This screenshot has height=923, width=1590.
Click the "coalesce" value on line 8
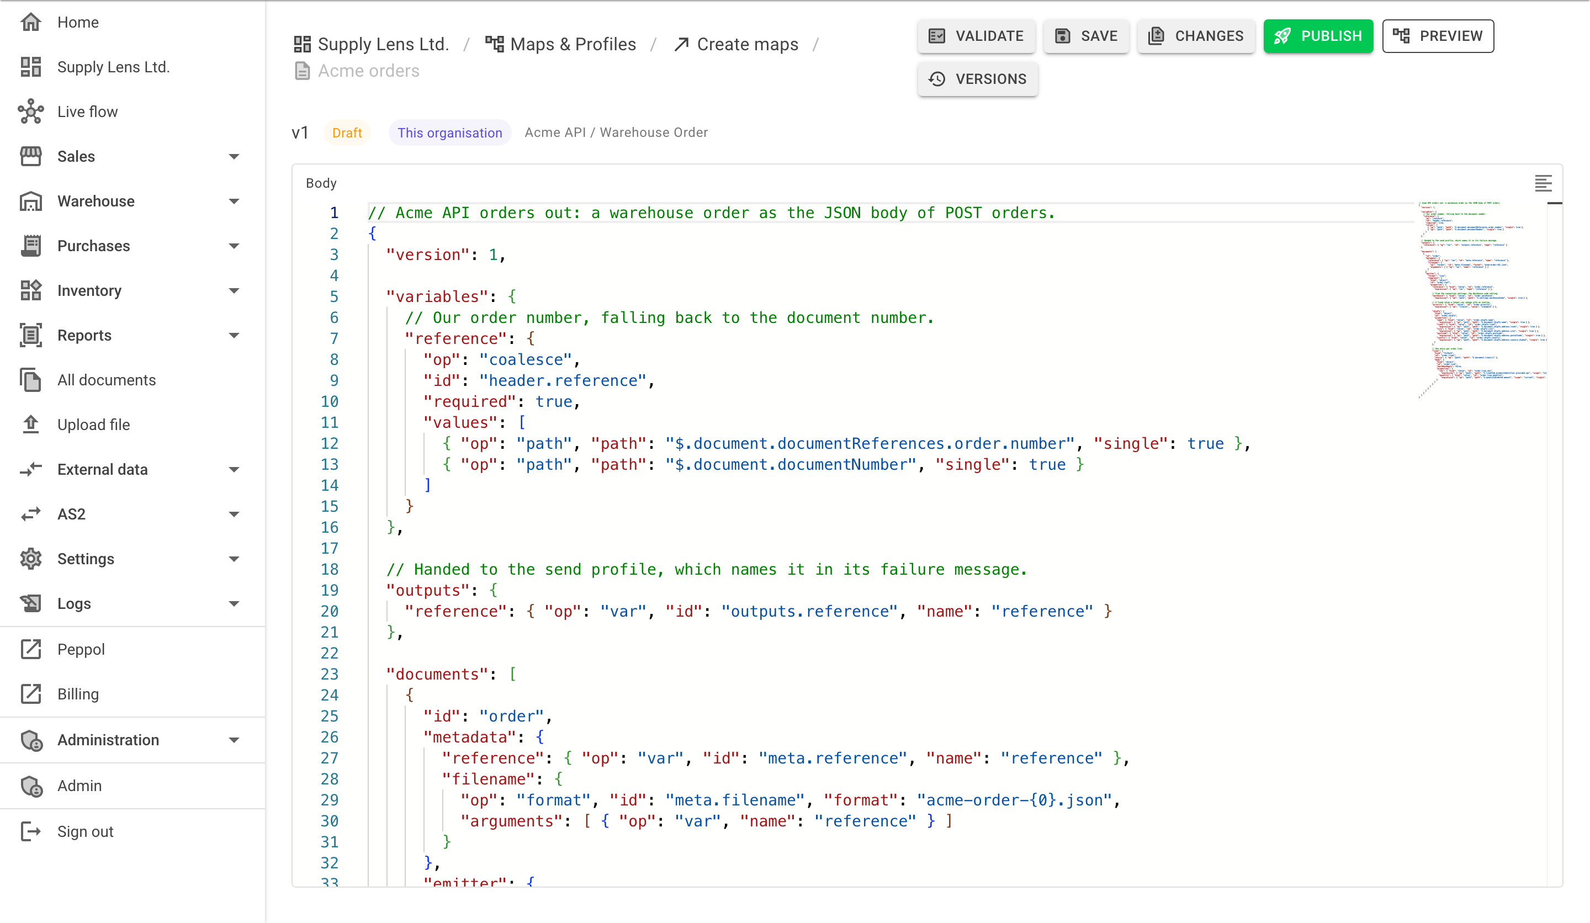[x=526, y=359]
